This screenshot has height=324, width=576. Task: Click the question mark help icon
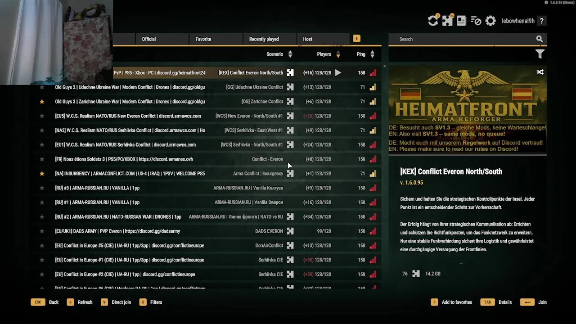point(542,21)
